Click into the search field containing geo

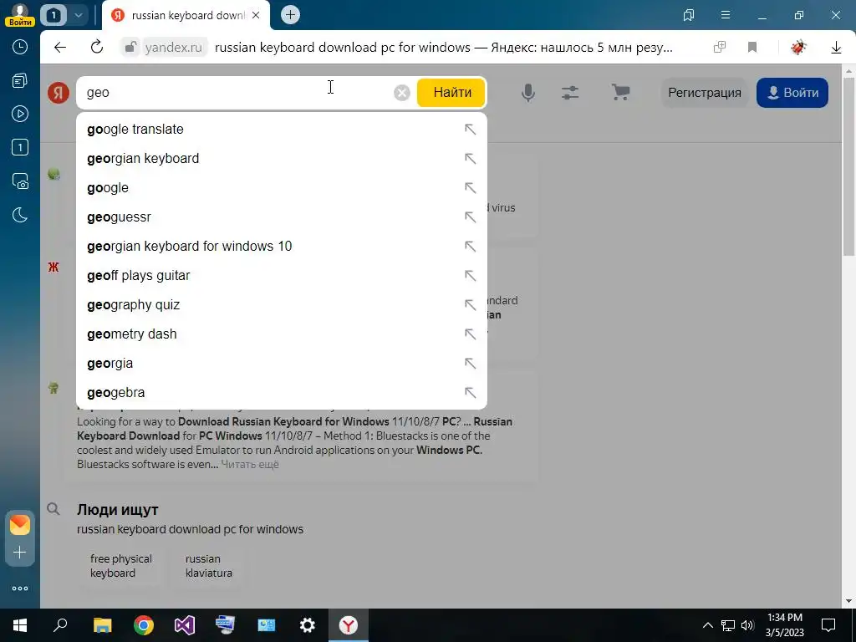click(x=235, y=93)
